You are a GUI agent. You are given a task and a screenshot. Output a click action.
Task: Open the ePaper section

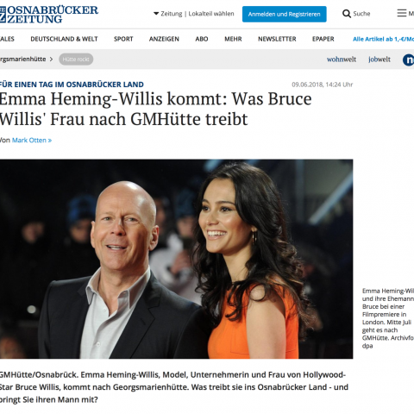pos(323,39)
